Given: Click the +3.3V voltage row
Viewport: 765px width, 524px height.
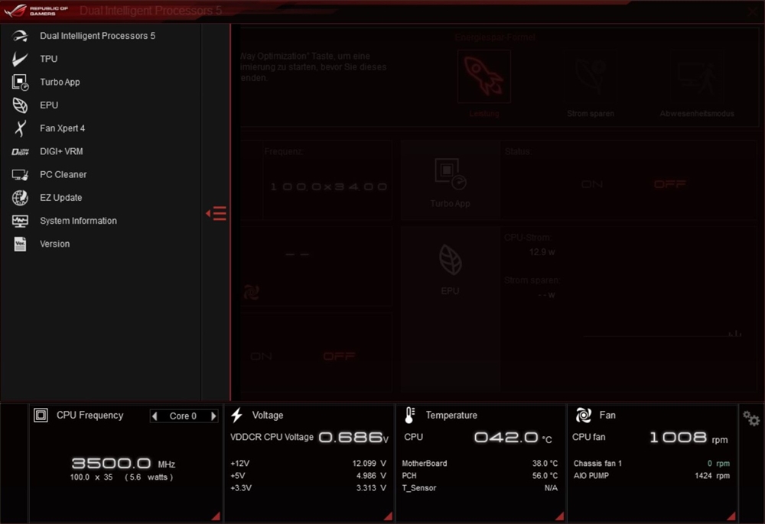Looking at the screenshot, I should tap(308, 488).
